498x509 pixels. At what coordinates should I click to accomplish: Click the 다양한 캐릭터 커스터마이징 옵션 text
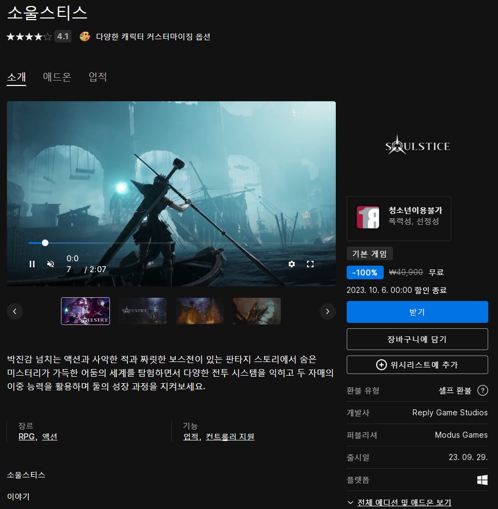click(x=153, y=36)
